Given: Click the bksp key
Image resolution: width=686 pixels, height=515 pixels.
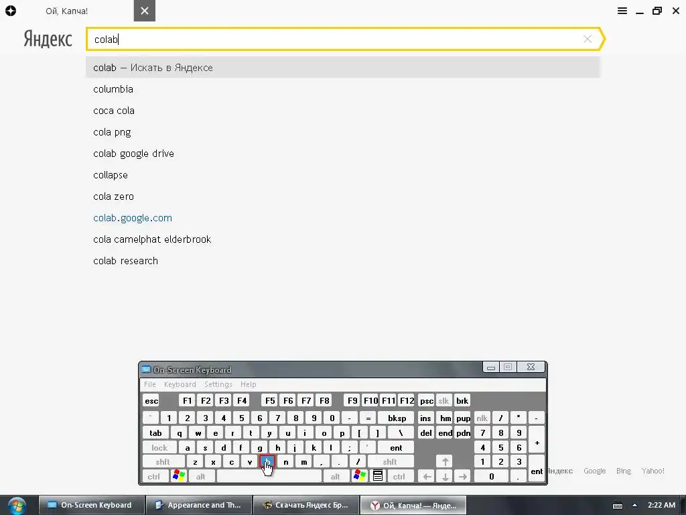Looking at the screenshot, I should pos(397,418).
